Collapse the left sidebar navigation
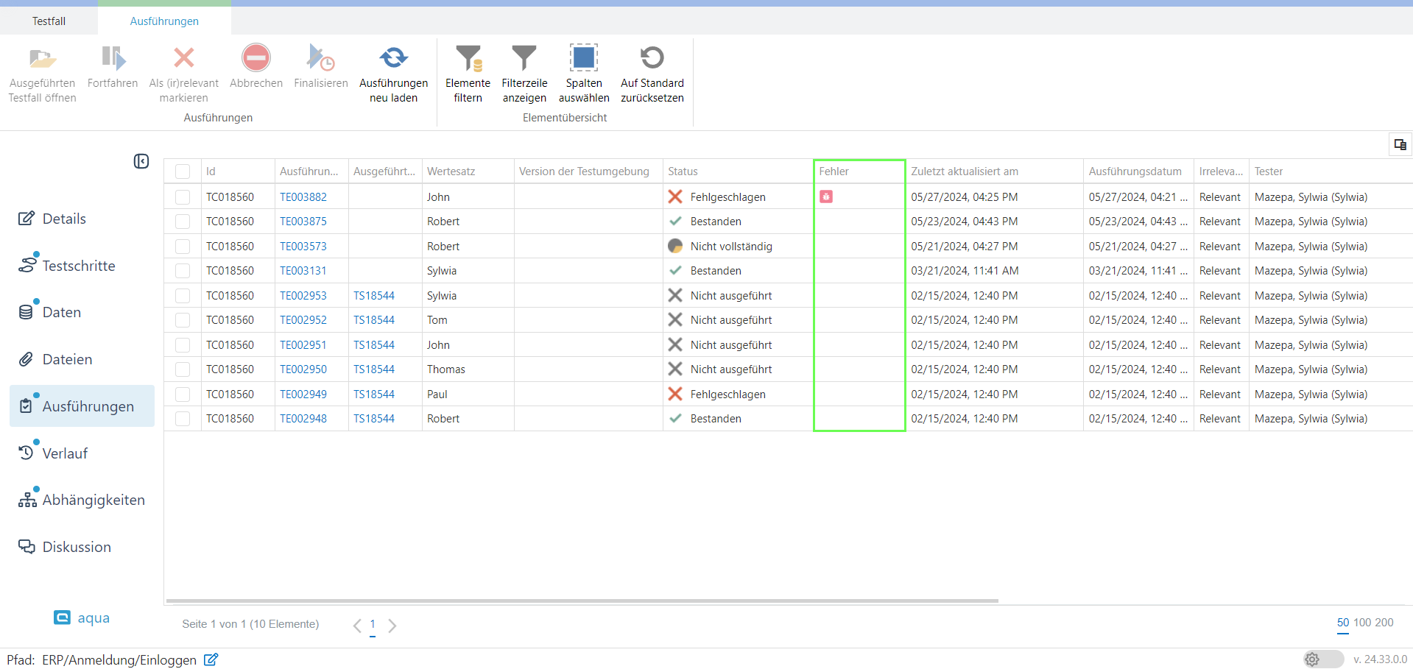1413x669 pixels. coord(141,161)
